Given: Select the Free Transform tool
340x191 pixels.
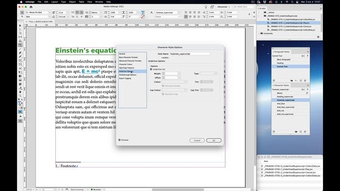Looking at the screenshot, I should (x=20, y=72).
